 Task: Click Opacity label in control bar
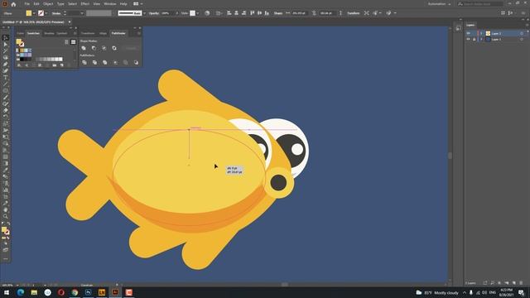pos(154,13)
